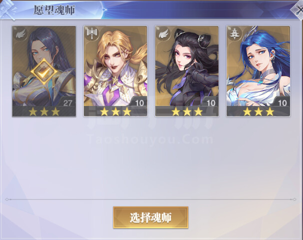Click level 27 badge on first card
The height and width of the screenshot is (240, 303).
click(x=67, y=103)
